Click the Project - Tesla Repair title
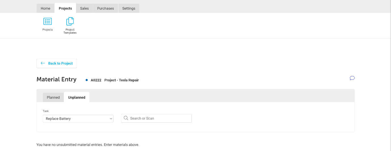 click(x=121, y=80)
